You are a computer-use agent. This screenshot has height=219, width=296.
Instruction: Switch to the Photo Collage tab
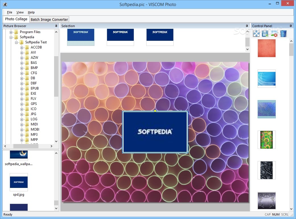point(16,19)
